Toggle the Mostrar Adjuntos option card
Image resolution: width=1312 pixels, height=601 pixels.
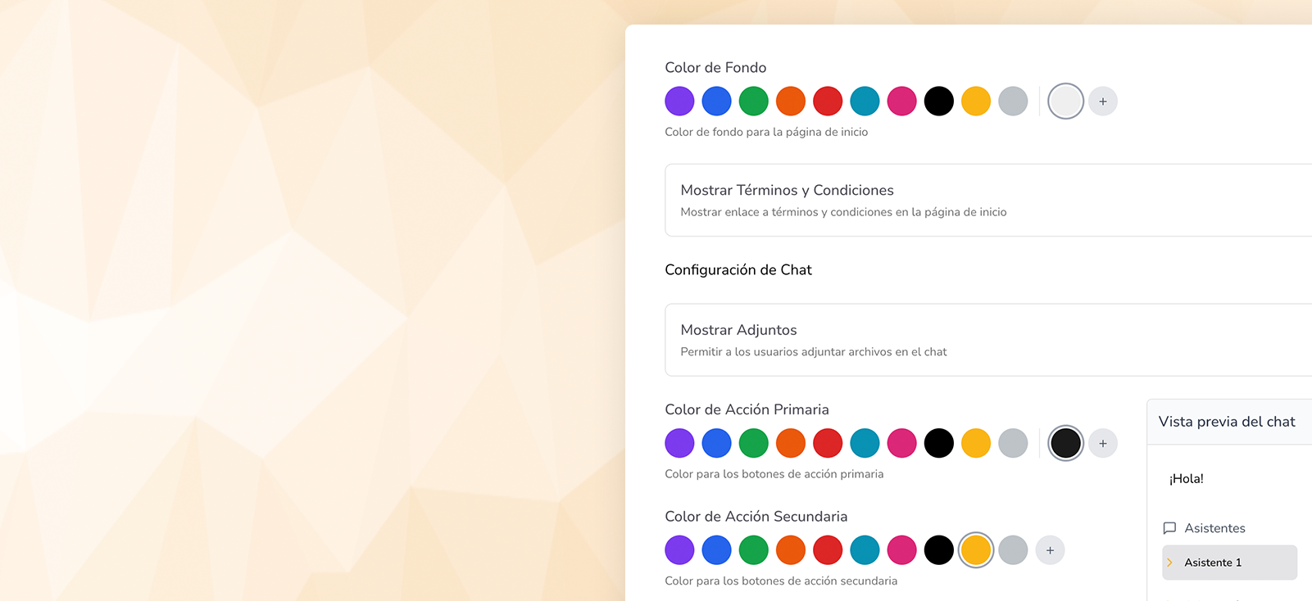click(988, 340)
